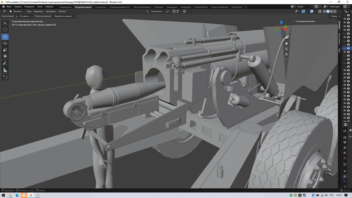Screen dimensions: 352x198
Task: Switch to Solid viewport shading
Action: tap(328, 11)
